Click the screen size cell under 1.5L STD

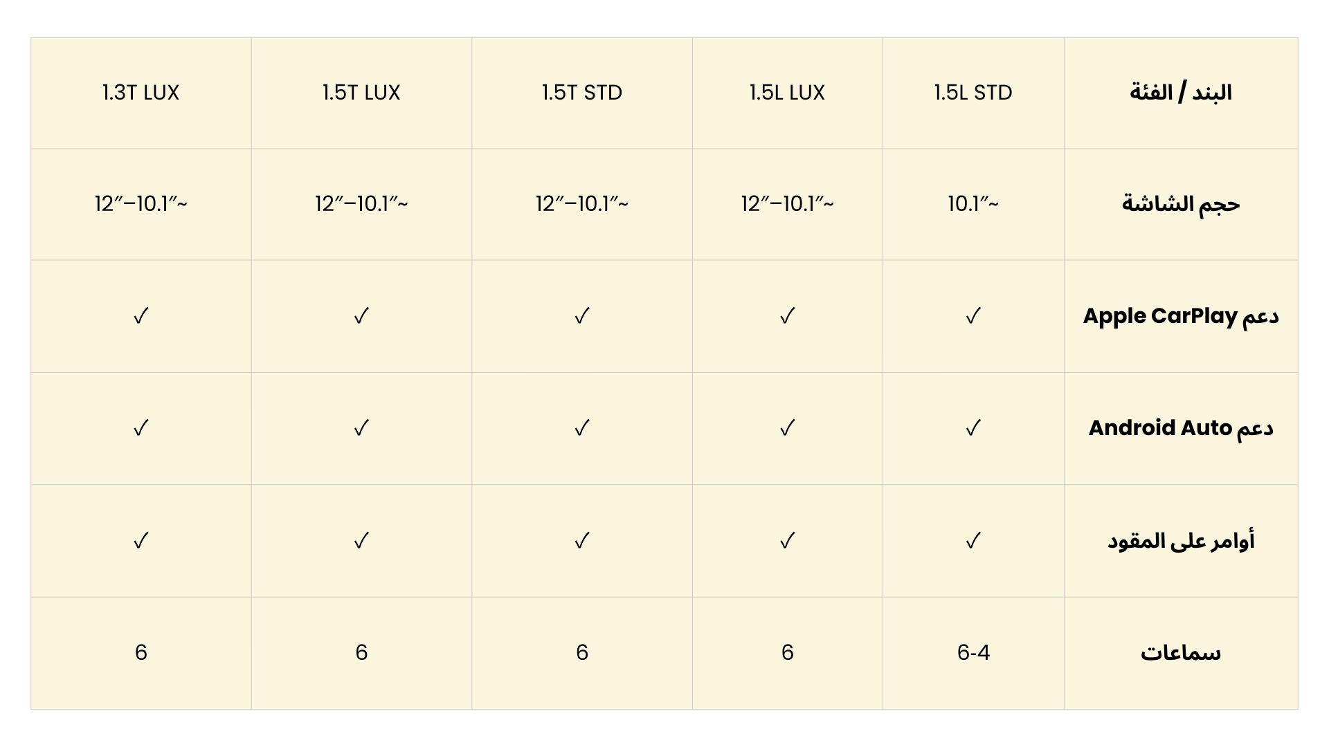[x=973, y=204]
